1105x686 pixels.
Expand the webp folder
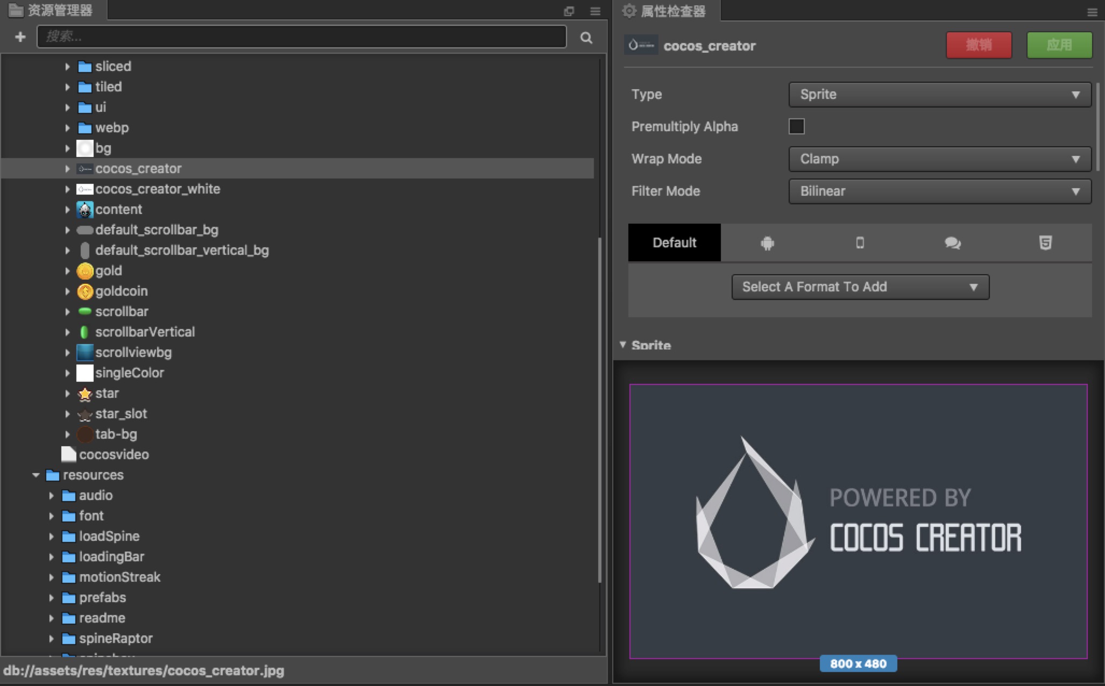[67, 128]
